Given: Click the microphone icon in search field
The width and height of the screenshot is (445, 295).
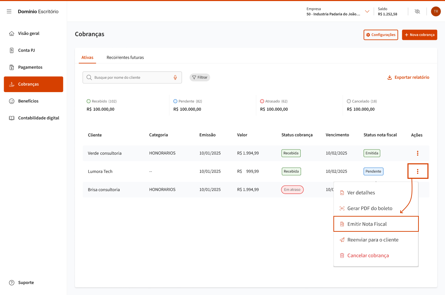Looking at the screenshot, I should (x=175, y=77).
